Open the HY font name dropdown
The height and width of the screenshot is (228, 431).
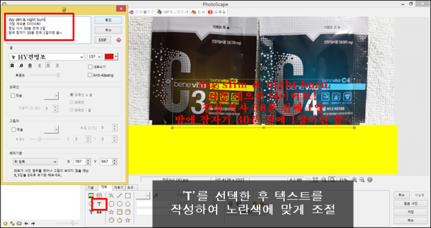click(x=47, y=57)
